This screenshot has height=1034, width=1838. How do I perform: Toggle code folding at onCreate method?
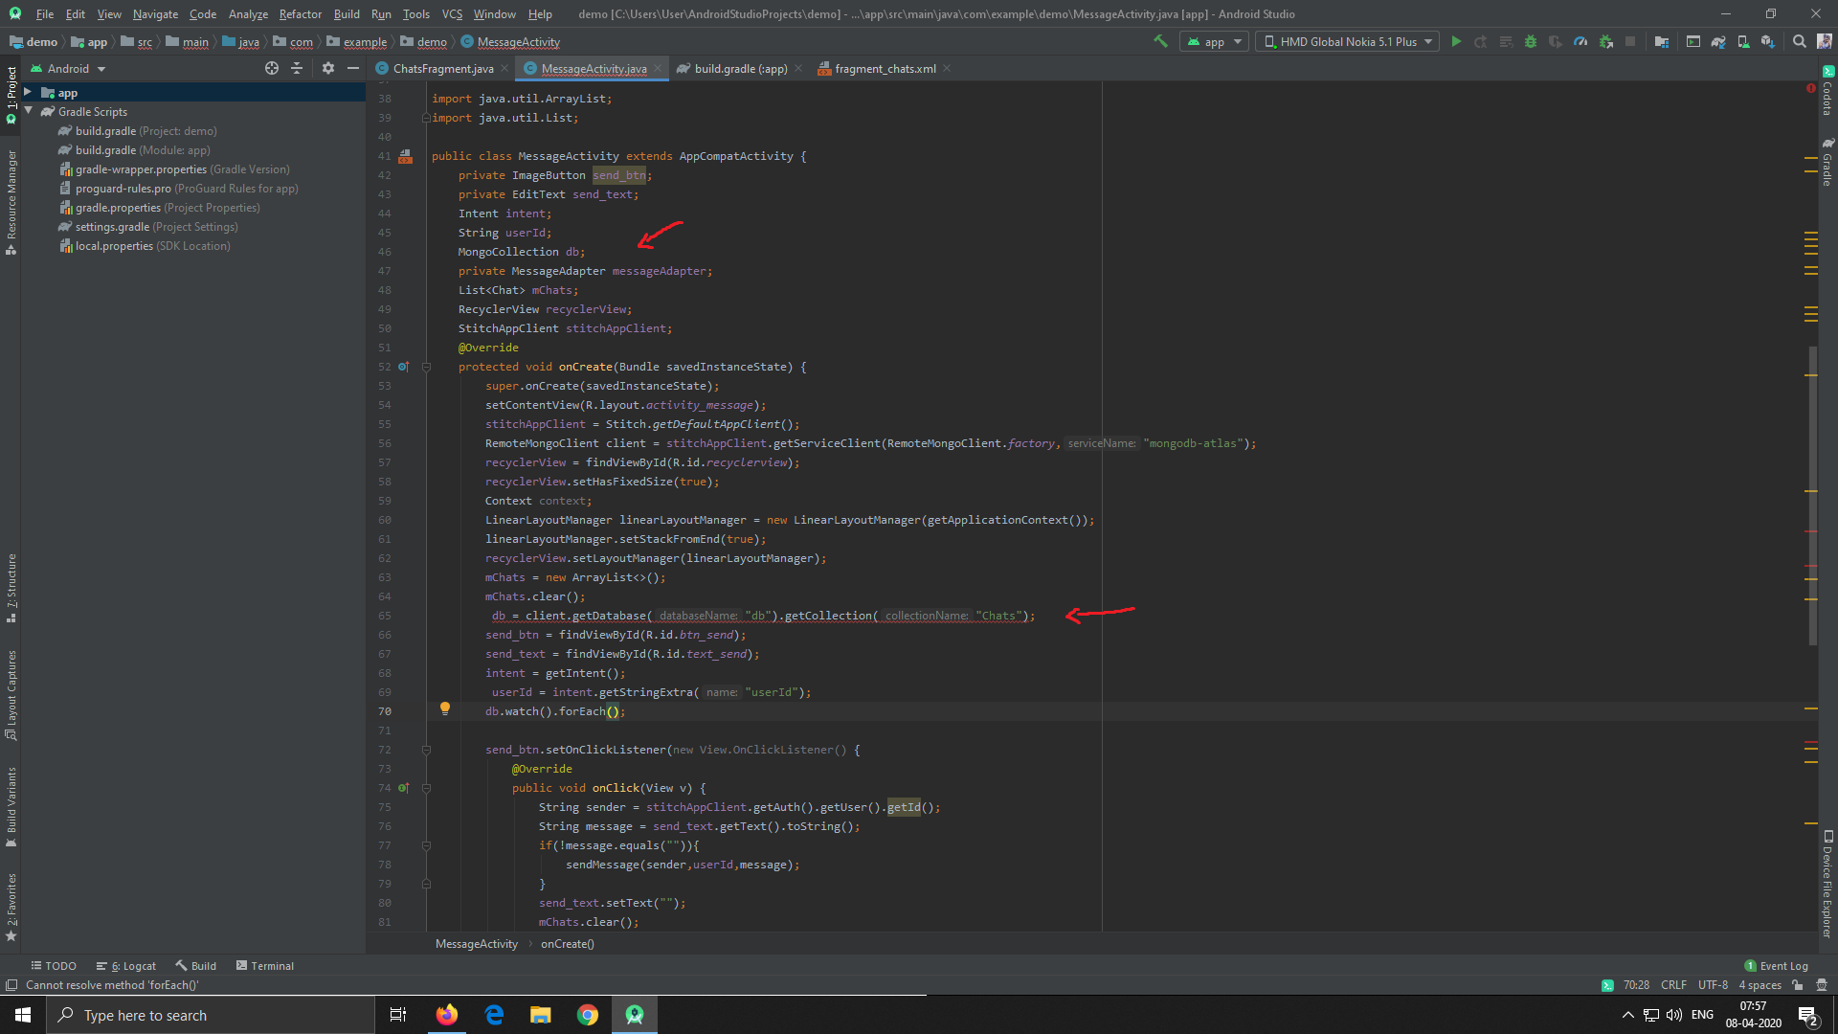pos(426,367)
